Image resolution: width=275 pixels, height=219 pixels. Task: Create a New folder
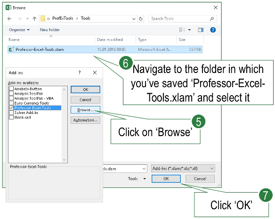[50, 30]
